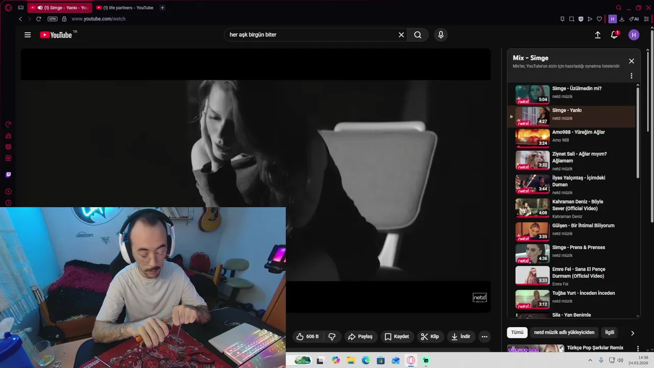Click the playlist panel scrollbar
Viewport: 654px width, 368px height.
638,133
